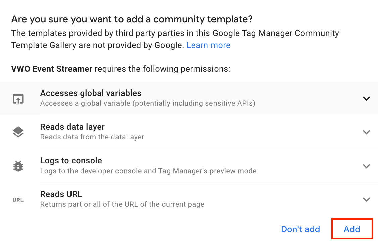Click the description mentioning Tag Manager's preview mode
Screen dimensions: 378x242
coord(148,171)
